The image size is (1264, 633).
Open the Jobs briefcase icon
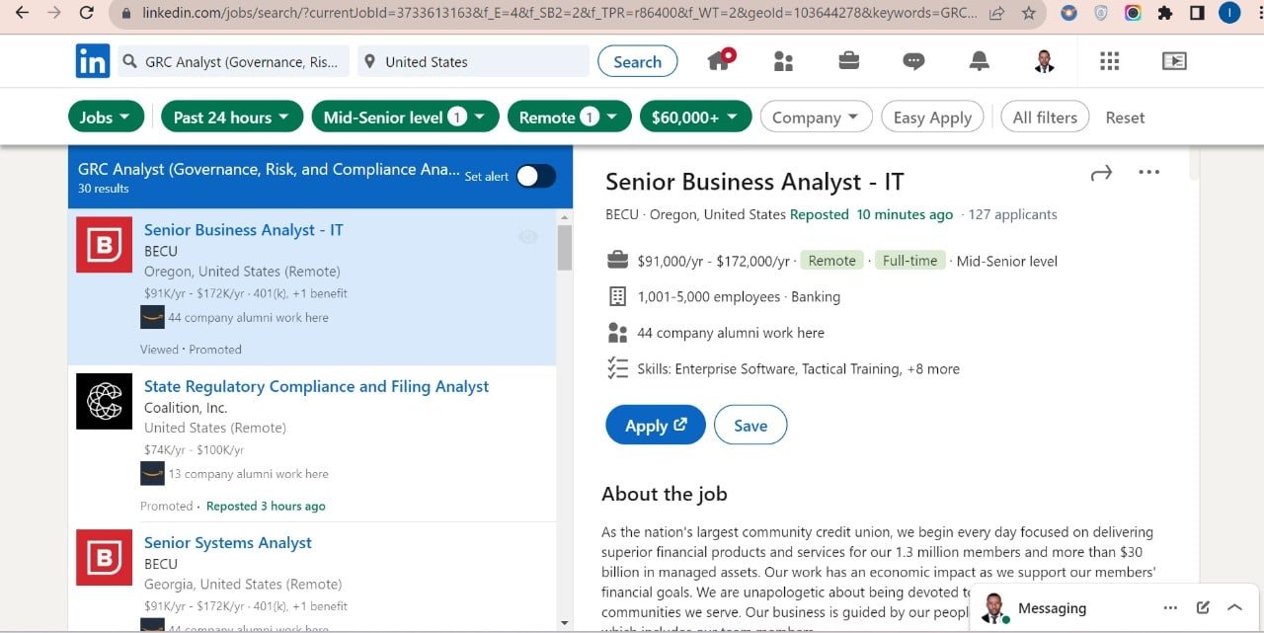coord(848,61)
